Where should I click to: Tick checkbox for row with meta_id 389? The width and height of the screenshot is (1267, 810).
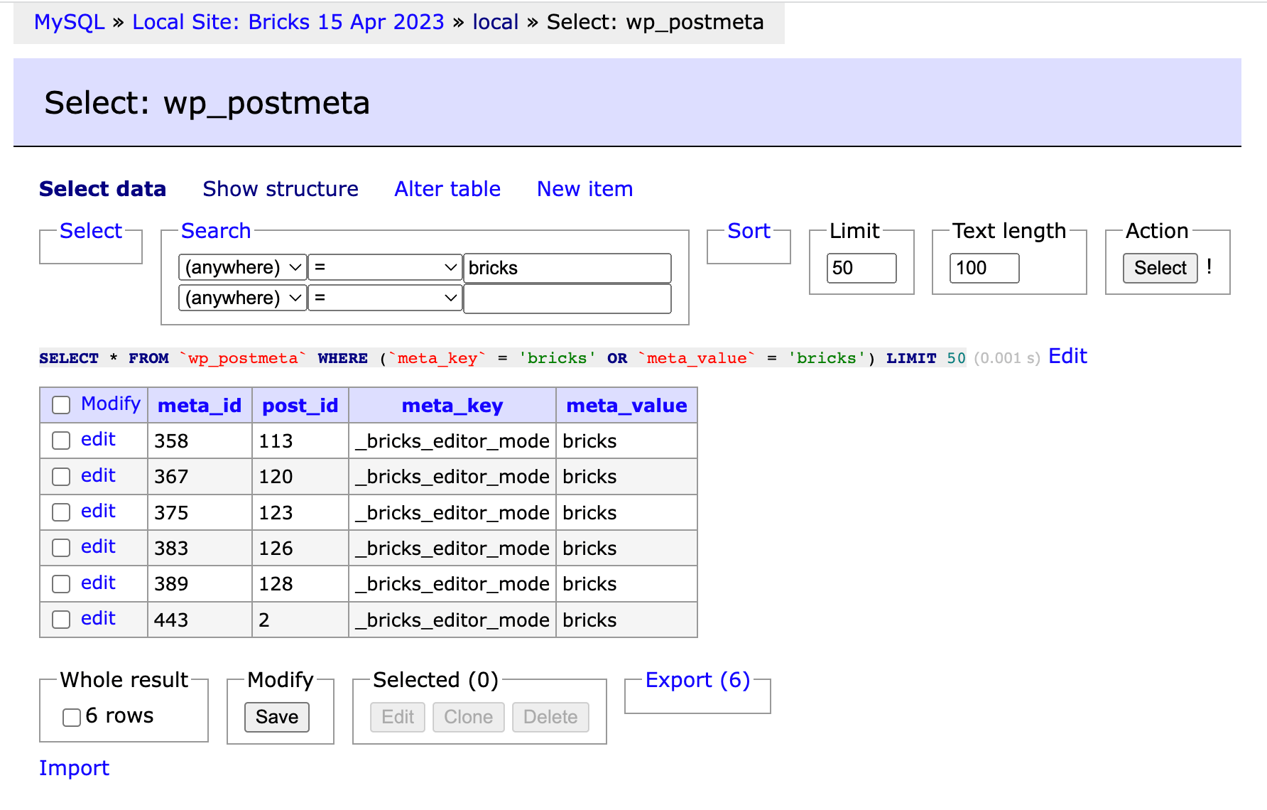pyautogui.click(x=61, y=584)
